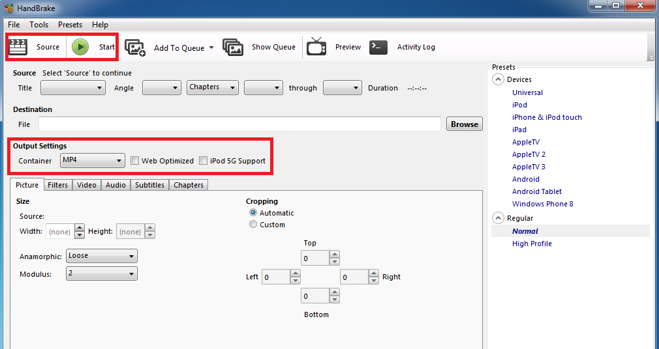Open the Activity Log terminal icon
This screenshot has height=349, width=659.
(x=378, y=47)
